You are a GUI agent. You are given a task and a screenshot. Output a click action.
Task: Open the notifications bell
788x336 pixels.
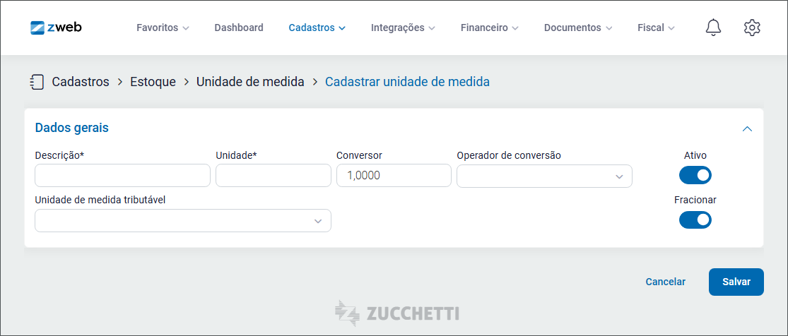[713, 28]
